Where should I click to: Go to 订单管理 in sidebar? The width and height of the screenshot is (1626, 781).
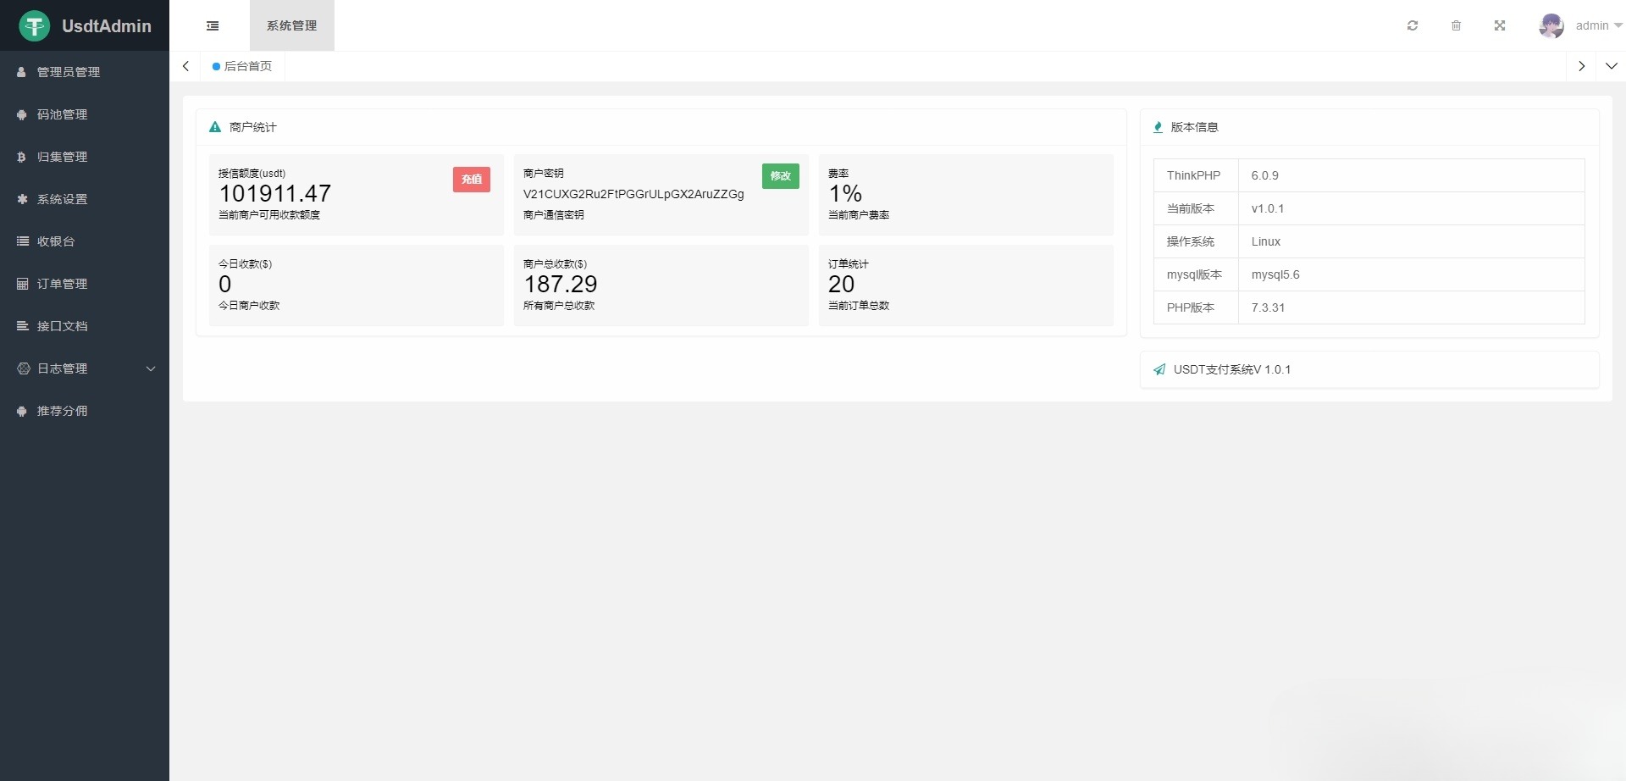62,284
